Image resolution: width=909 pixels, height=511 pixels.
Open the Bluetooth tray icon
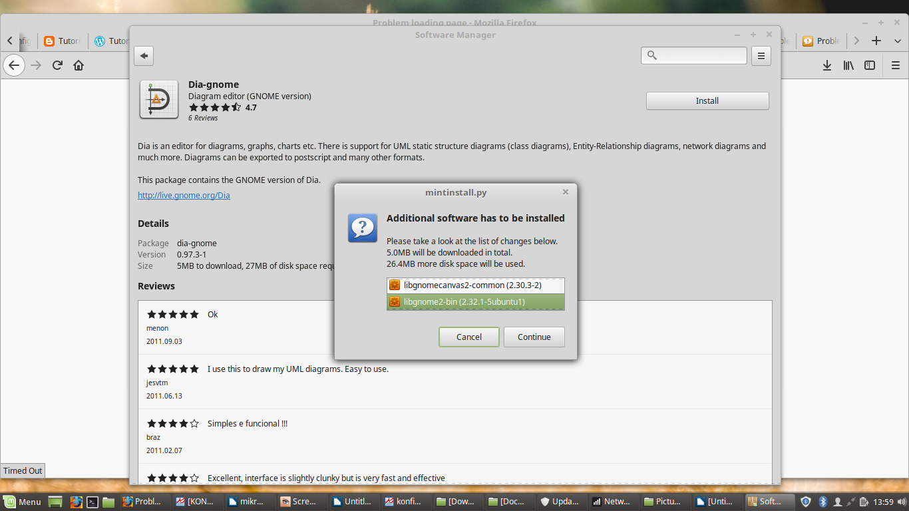[x=822, y=502]
